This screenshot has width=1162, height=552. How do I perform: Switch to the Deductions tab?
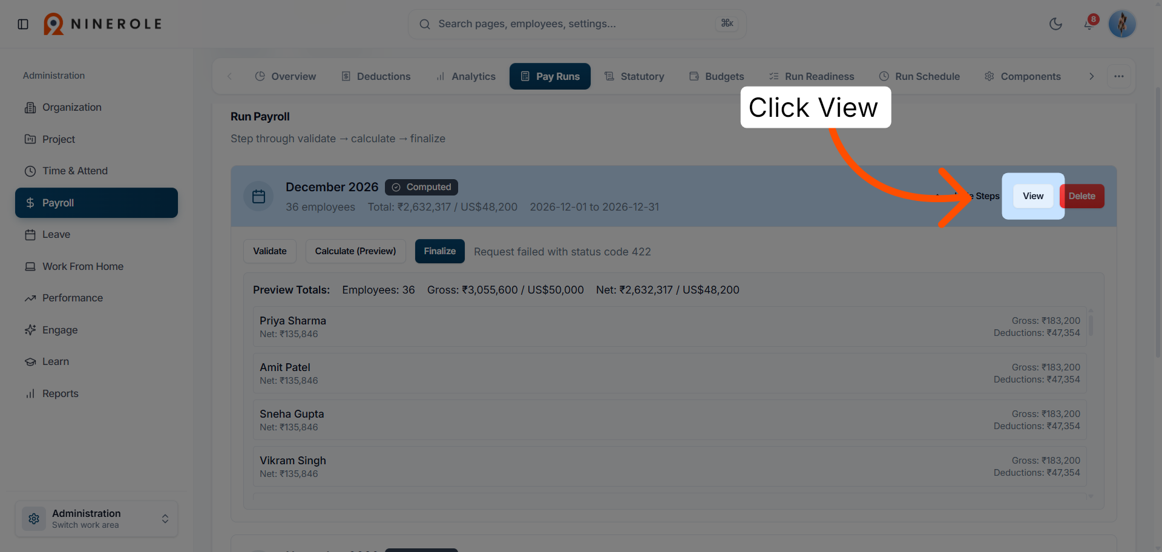click(x=376, y=76)
